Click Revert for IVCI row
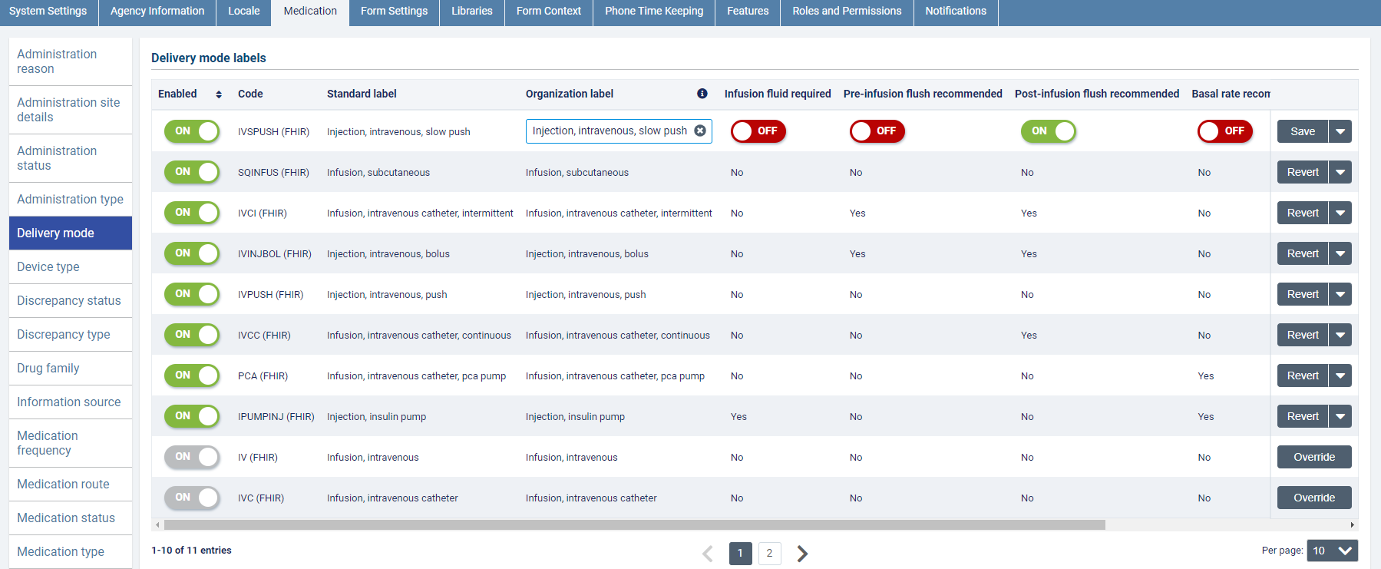1381x569 pixels. [1302, 213]
